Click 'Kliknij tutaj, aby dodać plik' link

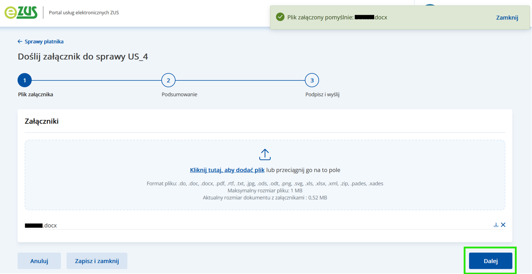click(x=227, y=170)
